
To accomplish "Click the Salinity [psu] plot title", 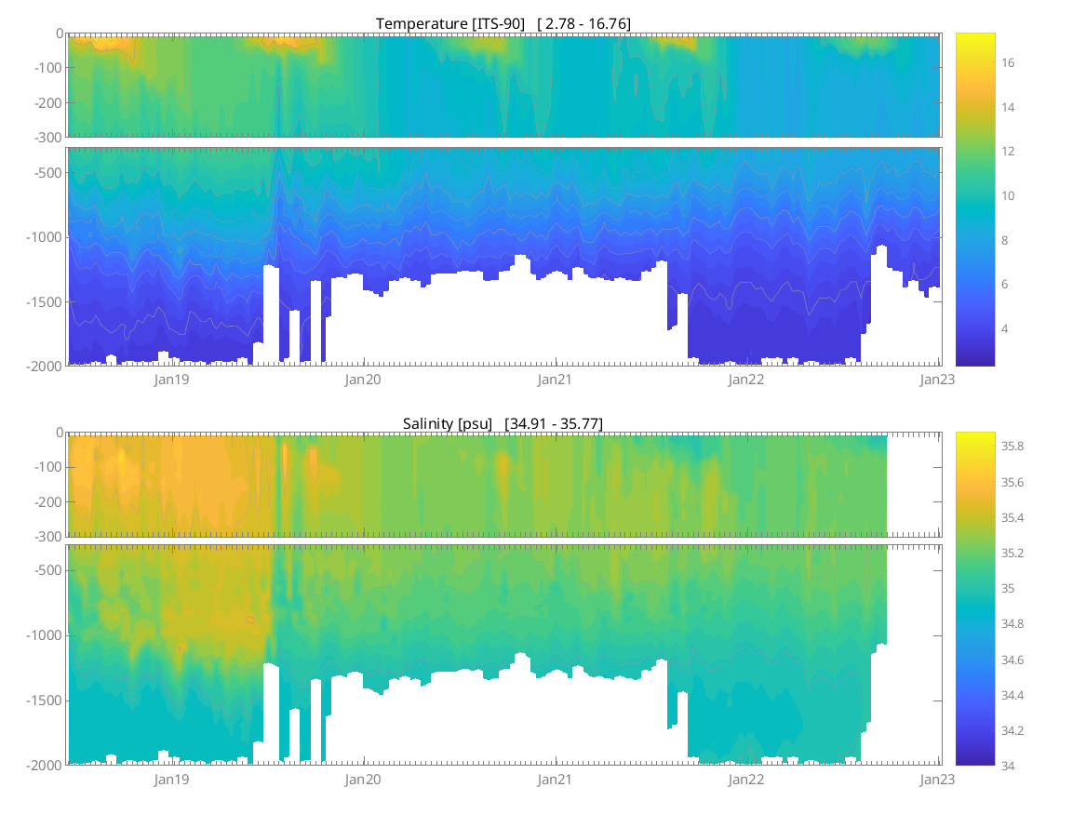I will click(503, 423).
